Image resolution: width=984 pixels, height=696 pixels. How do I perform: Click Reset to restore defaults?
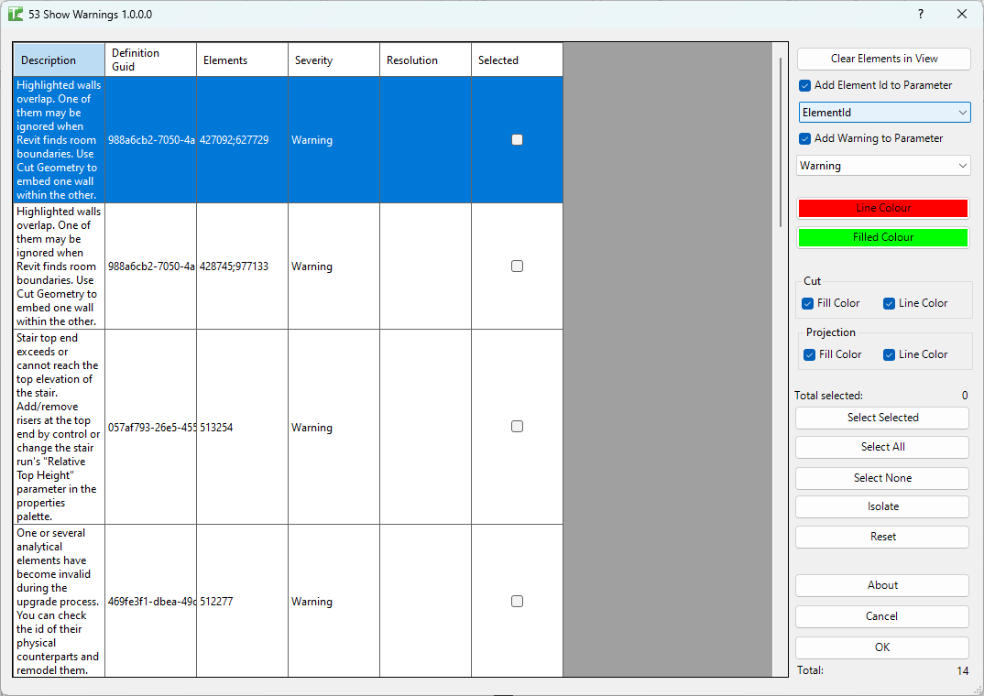(881, 537)
